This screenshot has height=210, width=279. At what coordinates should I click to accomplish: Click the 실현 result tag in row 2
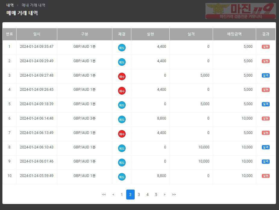click(x=266, y=61)
